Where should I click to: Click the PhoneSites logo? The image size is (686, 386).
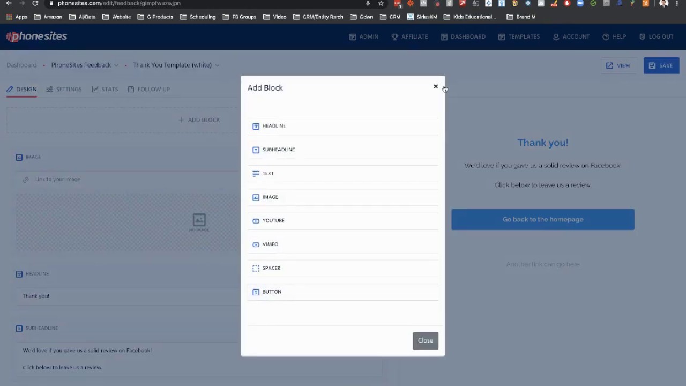[36, 36]
